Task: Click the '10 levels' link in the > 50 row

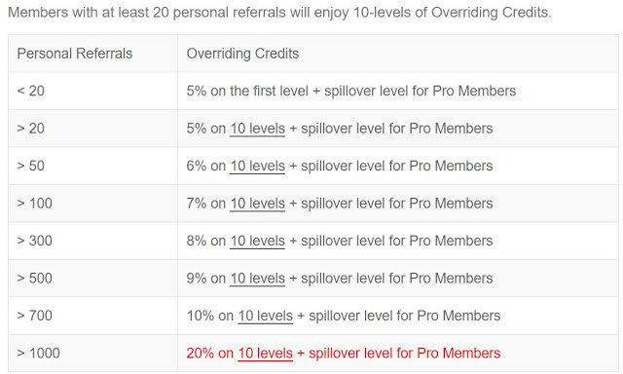Action: tap(257, 166)
